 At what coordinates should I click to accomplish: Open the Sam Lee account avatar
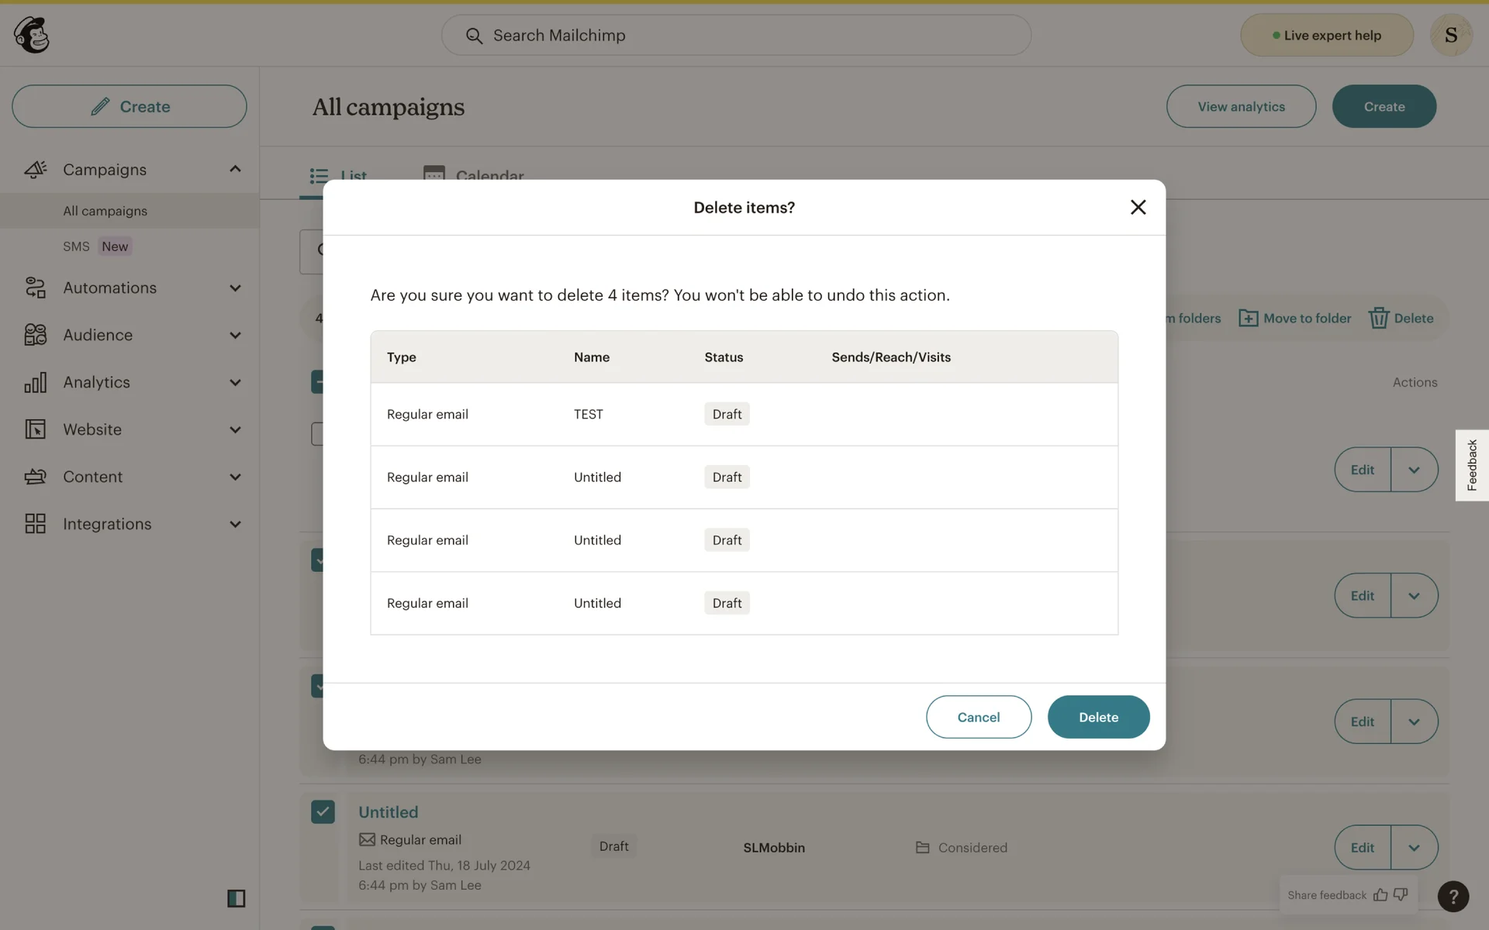[1450, 35]
